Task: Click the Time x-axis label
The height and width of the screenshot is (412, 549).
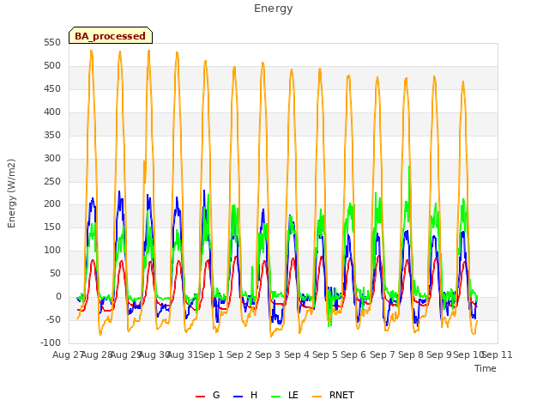Action: (x=486, y=368)
